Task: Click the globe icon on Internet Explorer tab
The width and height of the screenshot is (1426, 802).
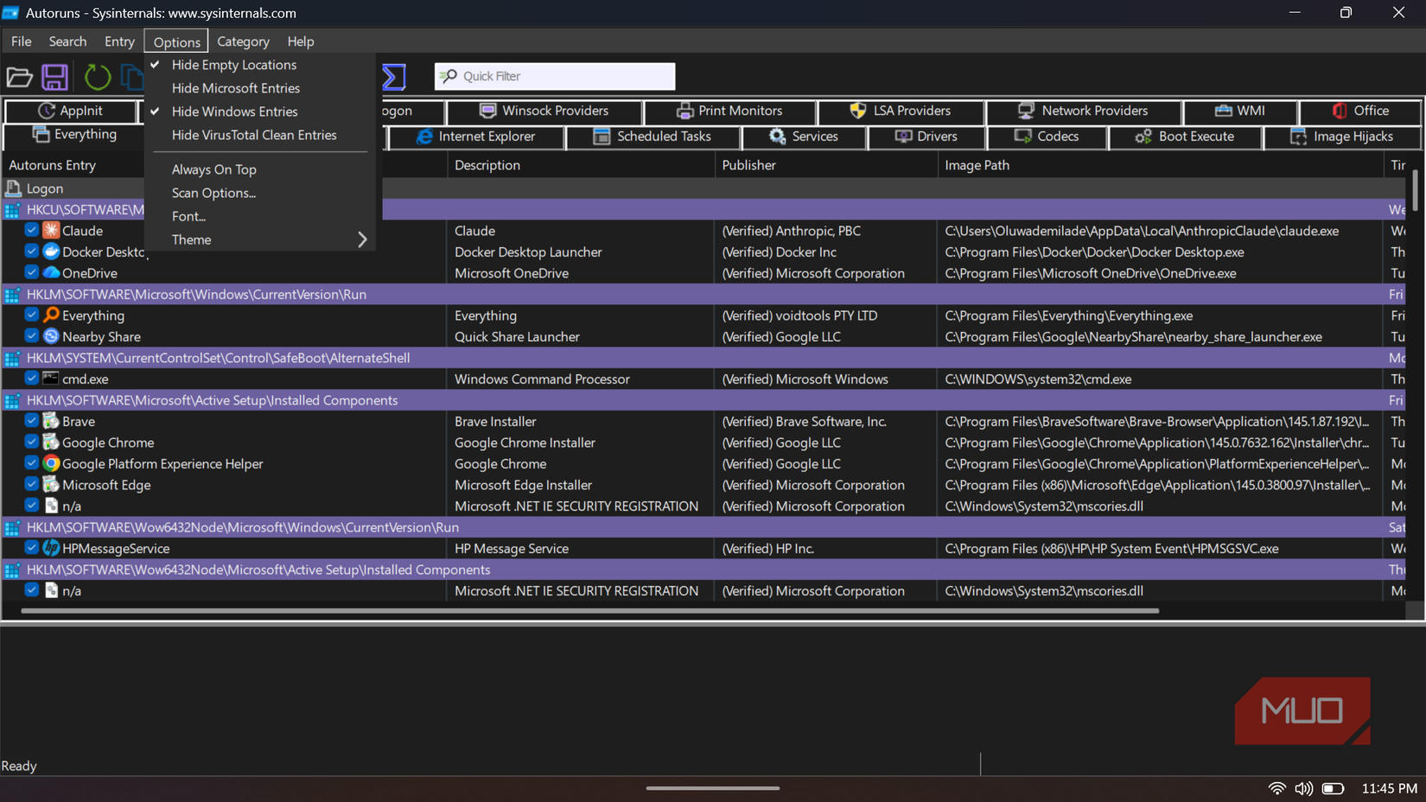Action: pos(426,137)
